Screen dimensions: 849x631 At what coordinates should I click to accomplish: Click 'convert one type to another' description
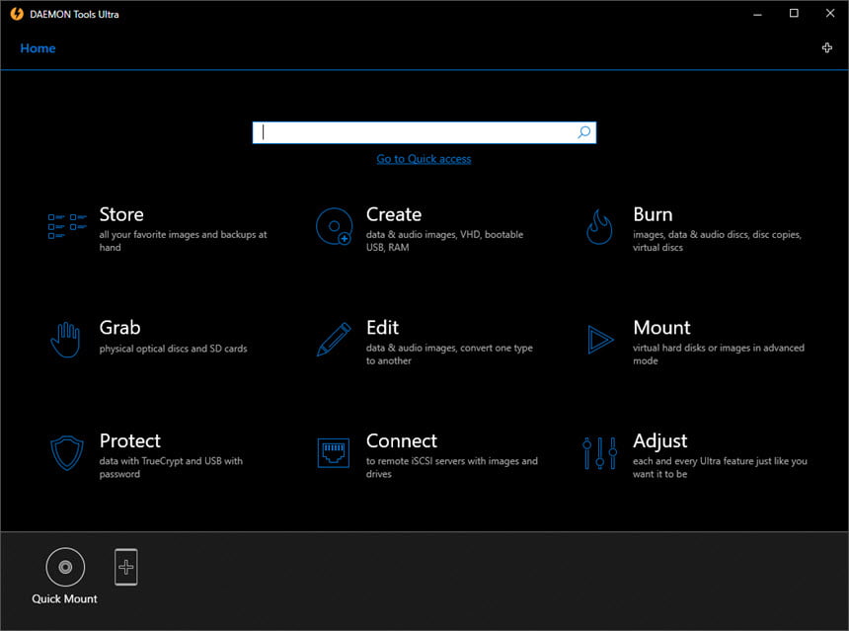coord(449,355)
